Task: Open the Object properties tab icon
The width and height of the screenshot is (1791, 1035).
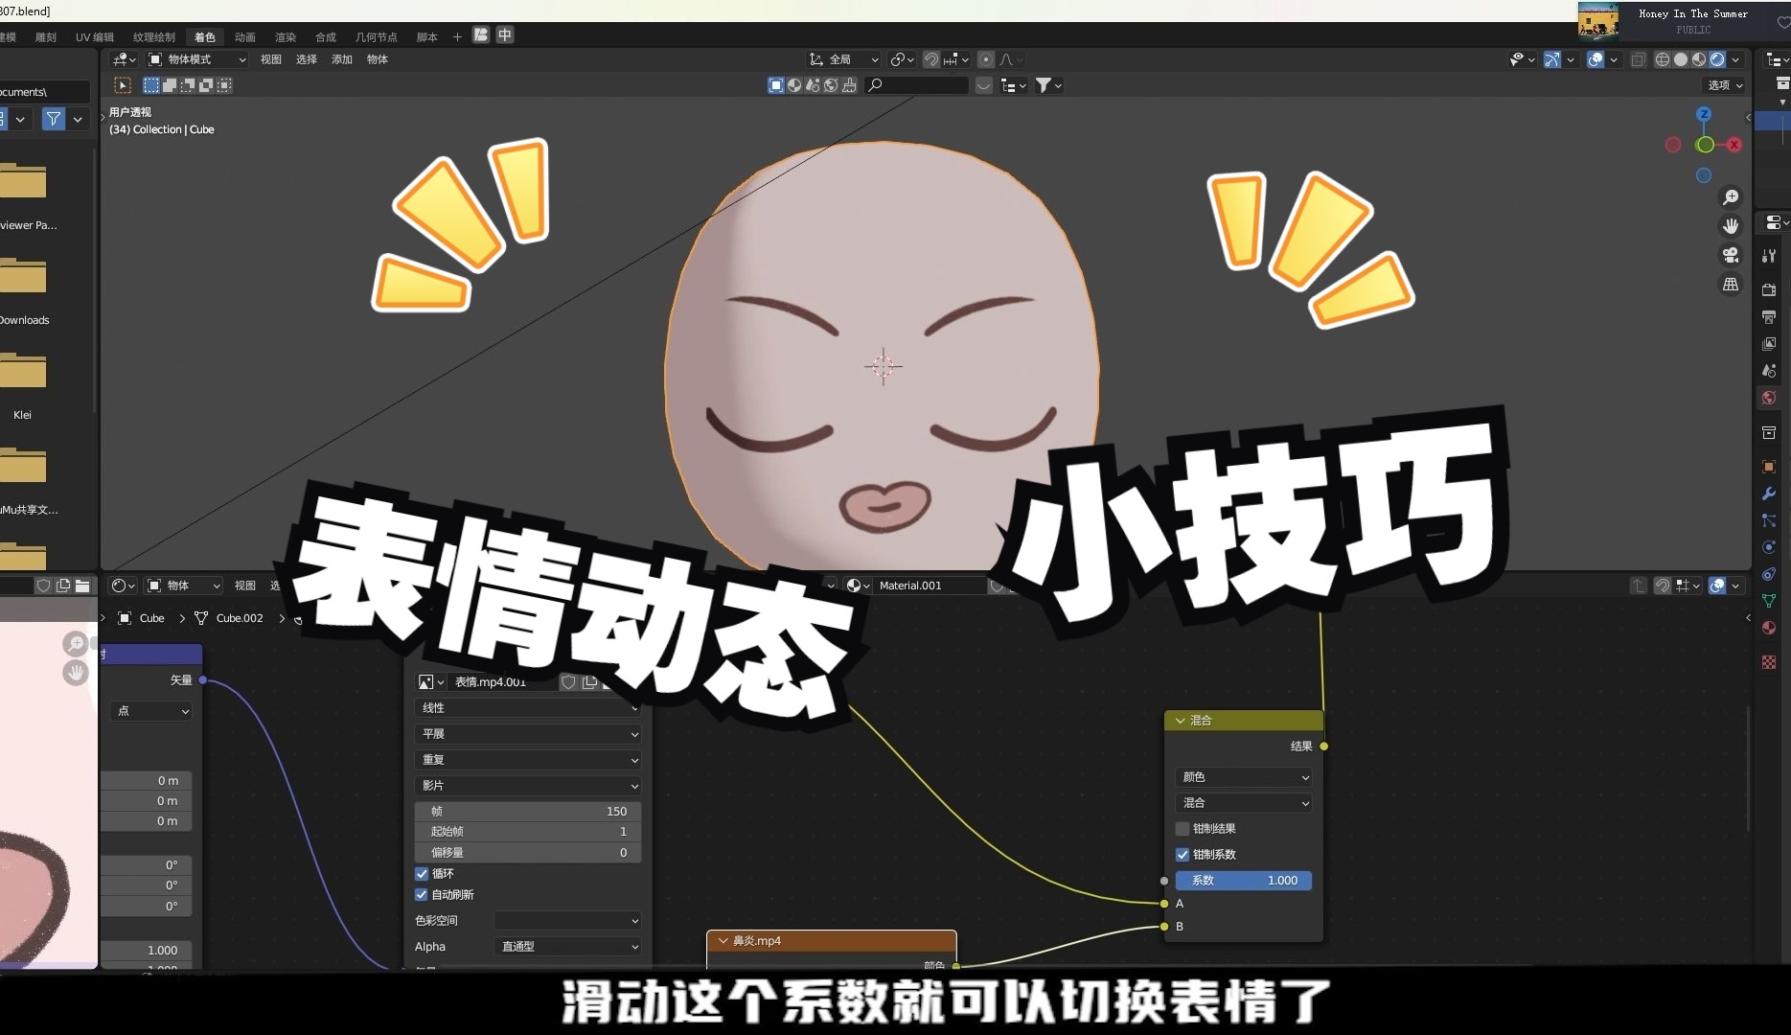Action: pos(1769,467)
